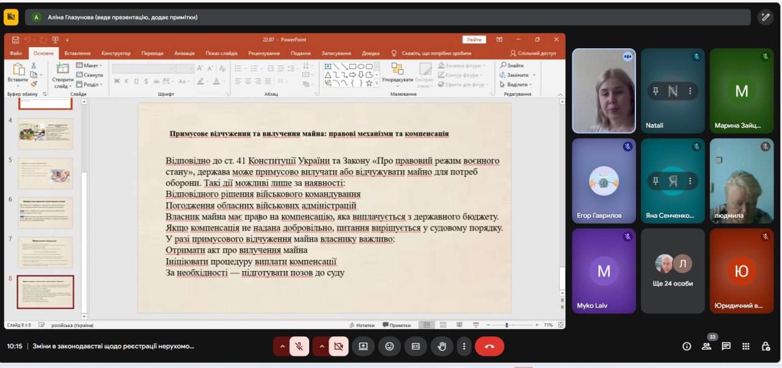Open more options three-dot menu
Viewport: 782px width, 368px height.
tap(464, 346)
